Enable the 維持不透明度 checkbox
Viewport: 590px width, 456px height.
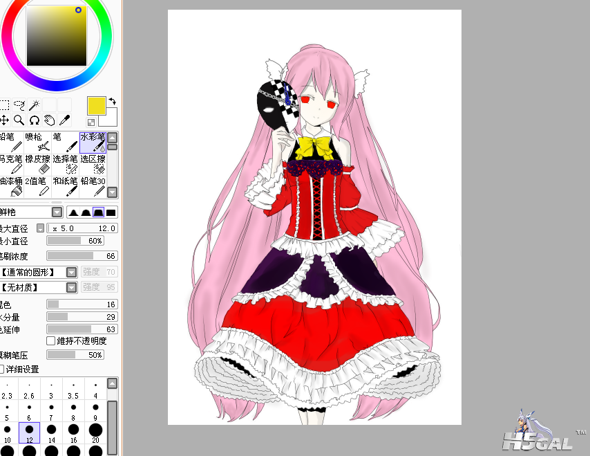coord(50,340)
